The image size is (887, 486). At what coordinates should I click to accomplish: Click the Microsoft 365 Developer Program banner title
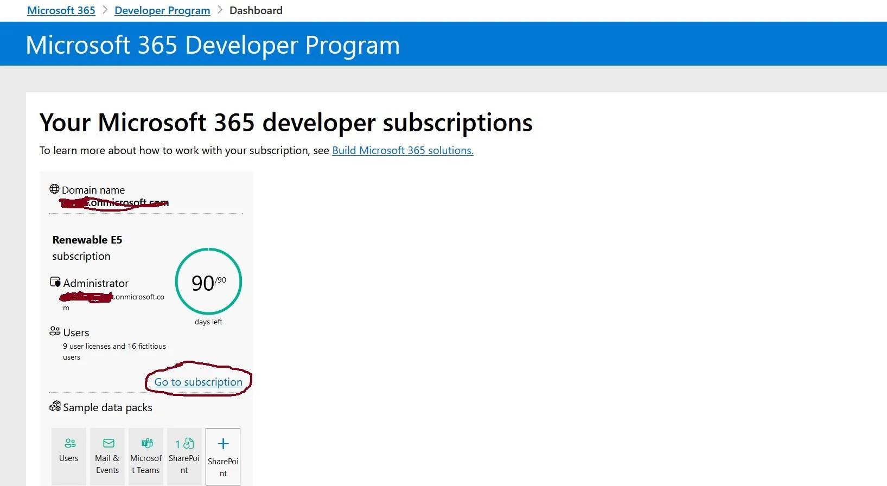coord(213,45)
